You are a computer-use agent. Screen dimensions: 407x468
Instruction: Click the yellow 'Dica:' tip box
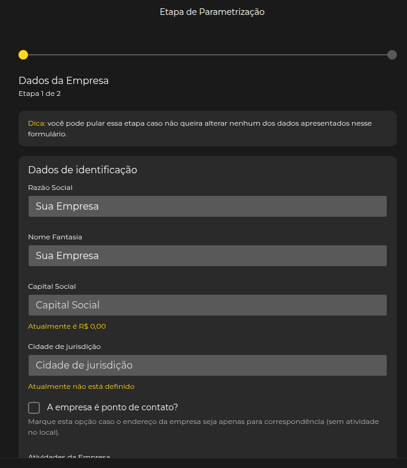point(207,129)
